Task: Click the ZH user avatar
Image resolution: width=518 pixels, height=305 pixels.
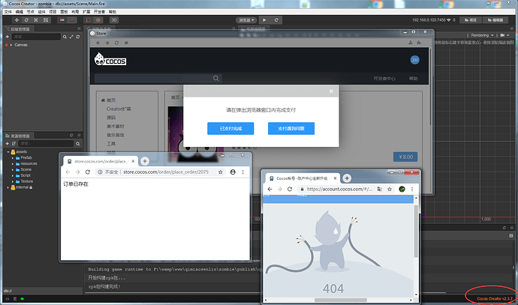Action: (x=415, y=60)
